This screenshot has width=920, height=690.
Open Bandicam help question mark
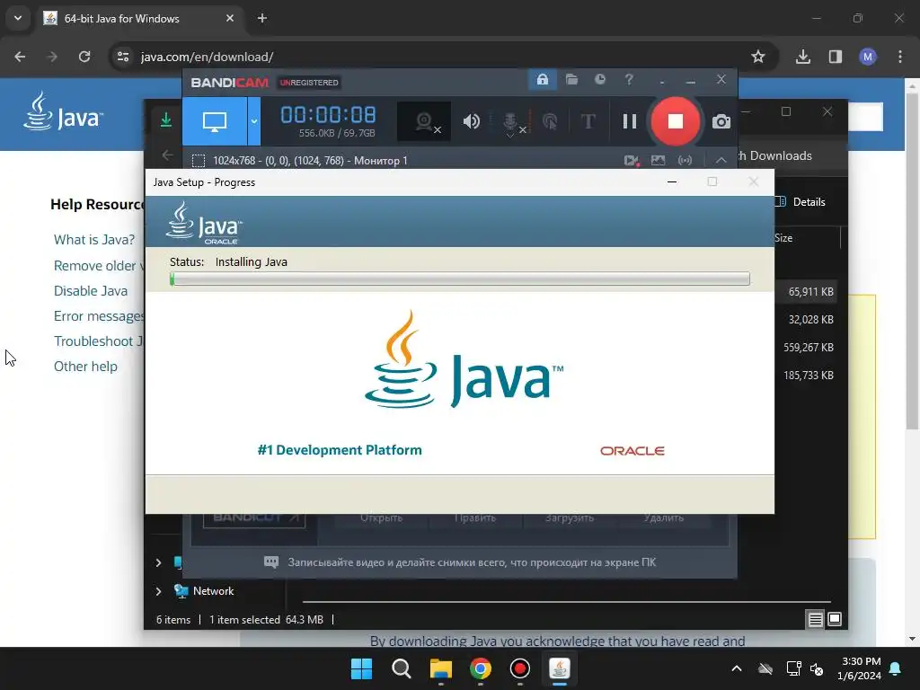(x=629, y=79)
